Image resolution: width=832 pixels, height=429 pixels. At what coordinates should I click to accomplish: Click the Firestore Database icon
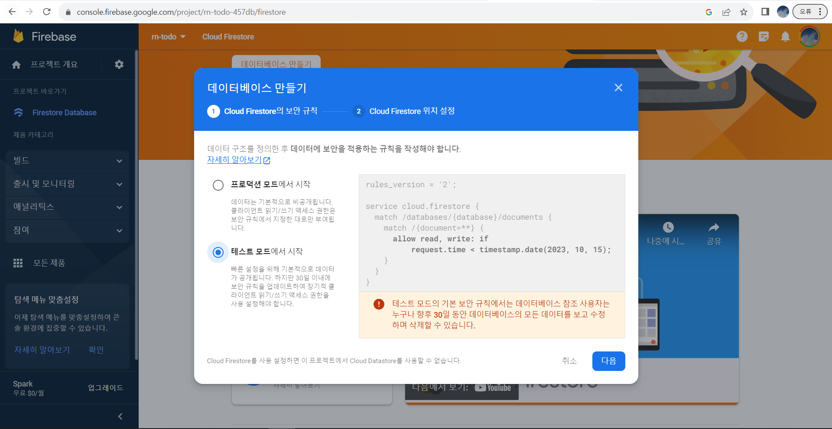pyautogui.click(x=19, y=112)
